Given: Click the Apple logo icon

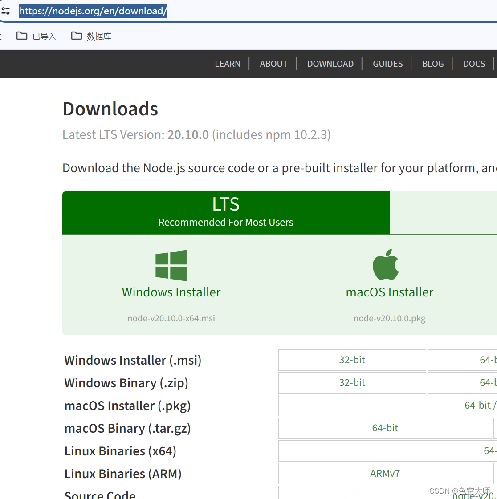Looking at the screenshot, I should 386,264.
